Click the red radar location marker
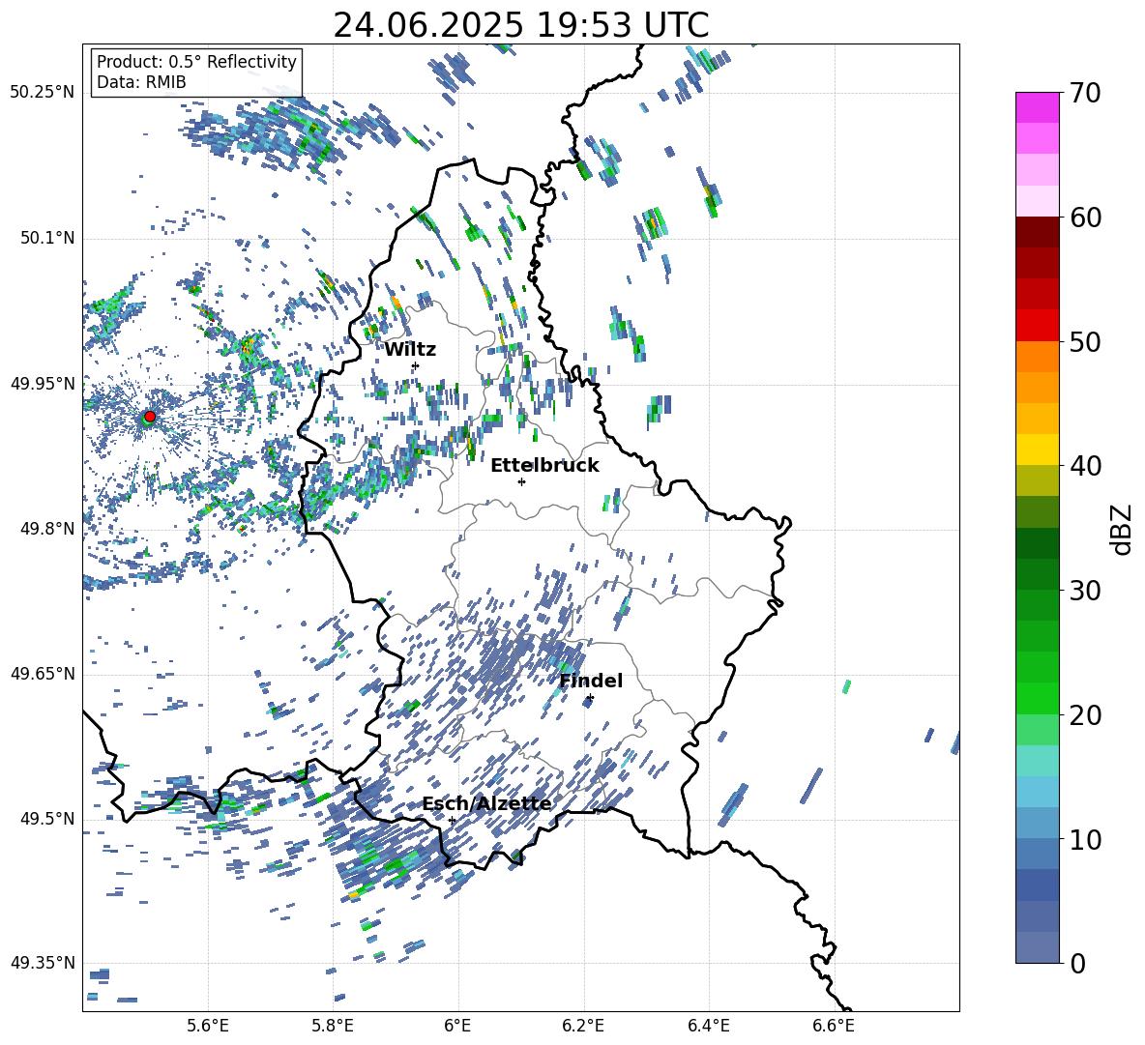The width and height of the screenshot is (1145, 1045). click(150, 417)
